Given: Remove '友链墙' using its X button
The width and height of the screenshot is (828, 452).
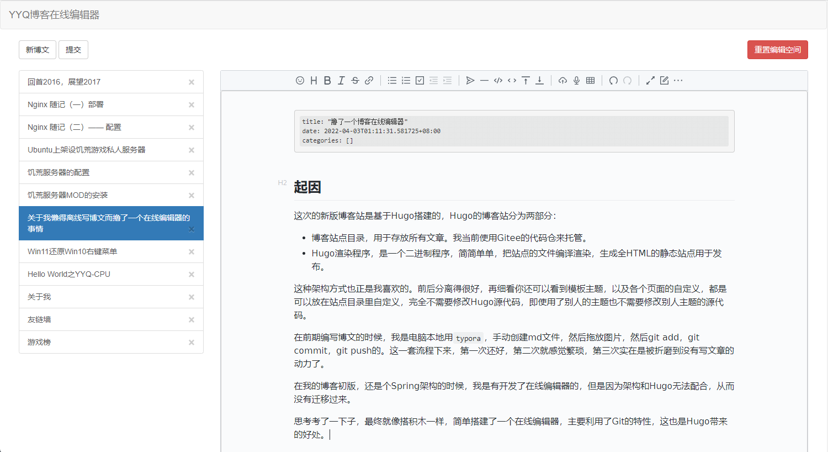Looking at the screenshot, I should coord(192,320).
